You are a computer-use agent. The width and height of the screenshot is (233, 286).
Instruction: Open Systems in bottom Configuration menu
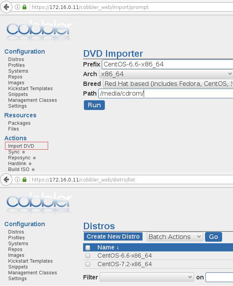click(18, 244)
